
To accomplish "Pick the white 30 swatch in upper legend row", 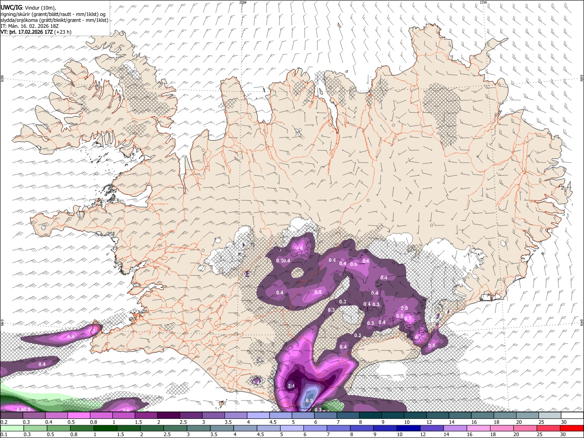I will tap(572, 416).
